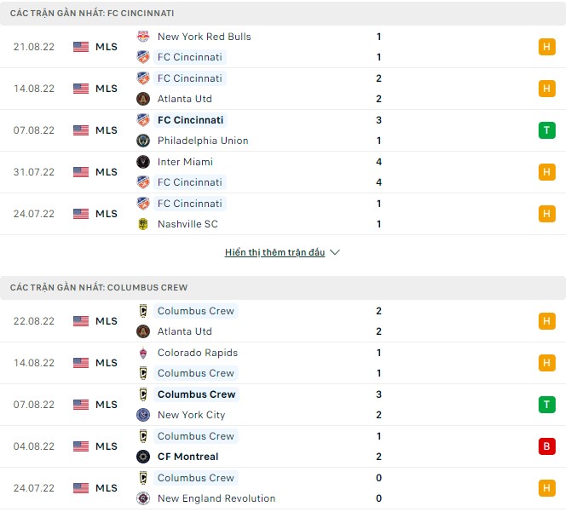Click the green T badge for Cincinnati's win
The height and width of the screenshot is (512, 571).
coord(546,130)
